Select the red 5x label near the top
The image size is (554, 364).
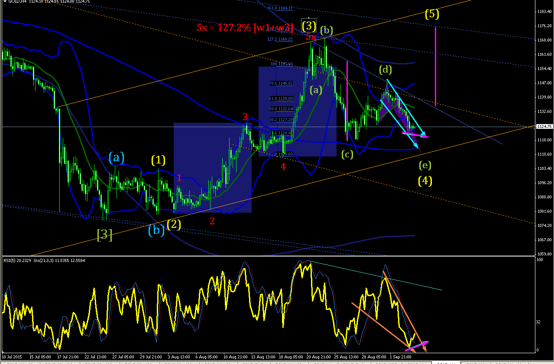coord(311,37)
